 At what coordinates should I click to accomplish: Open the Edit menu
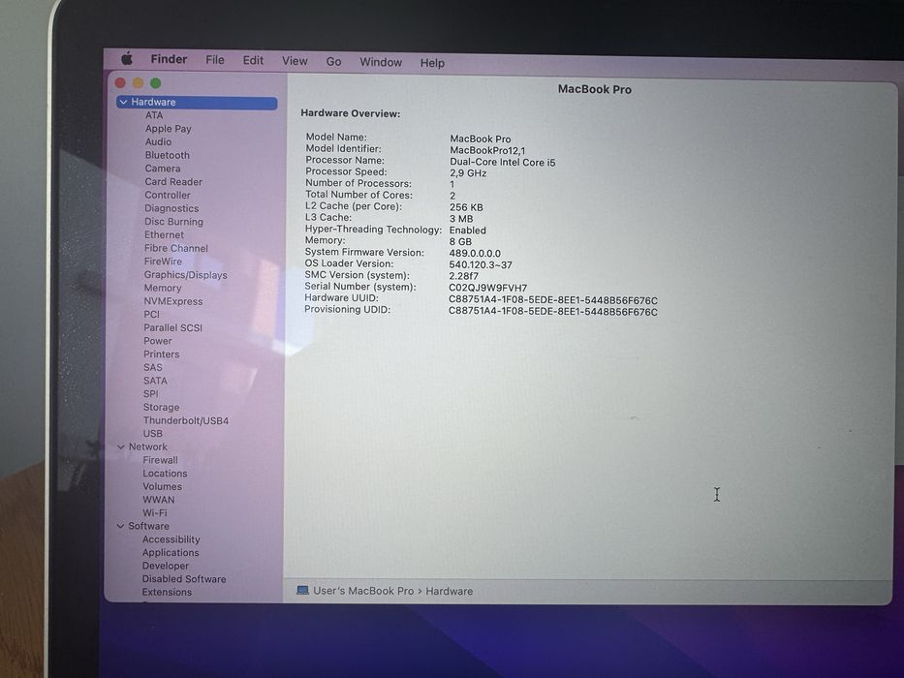tap(253, 60)
